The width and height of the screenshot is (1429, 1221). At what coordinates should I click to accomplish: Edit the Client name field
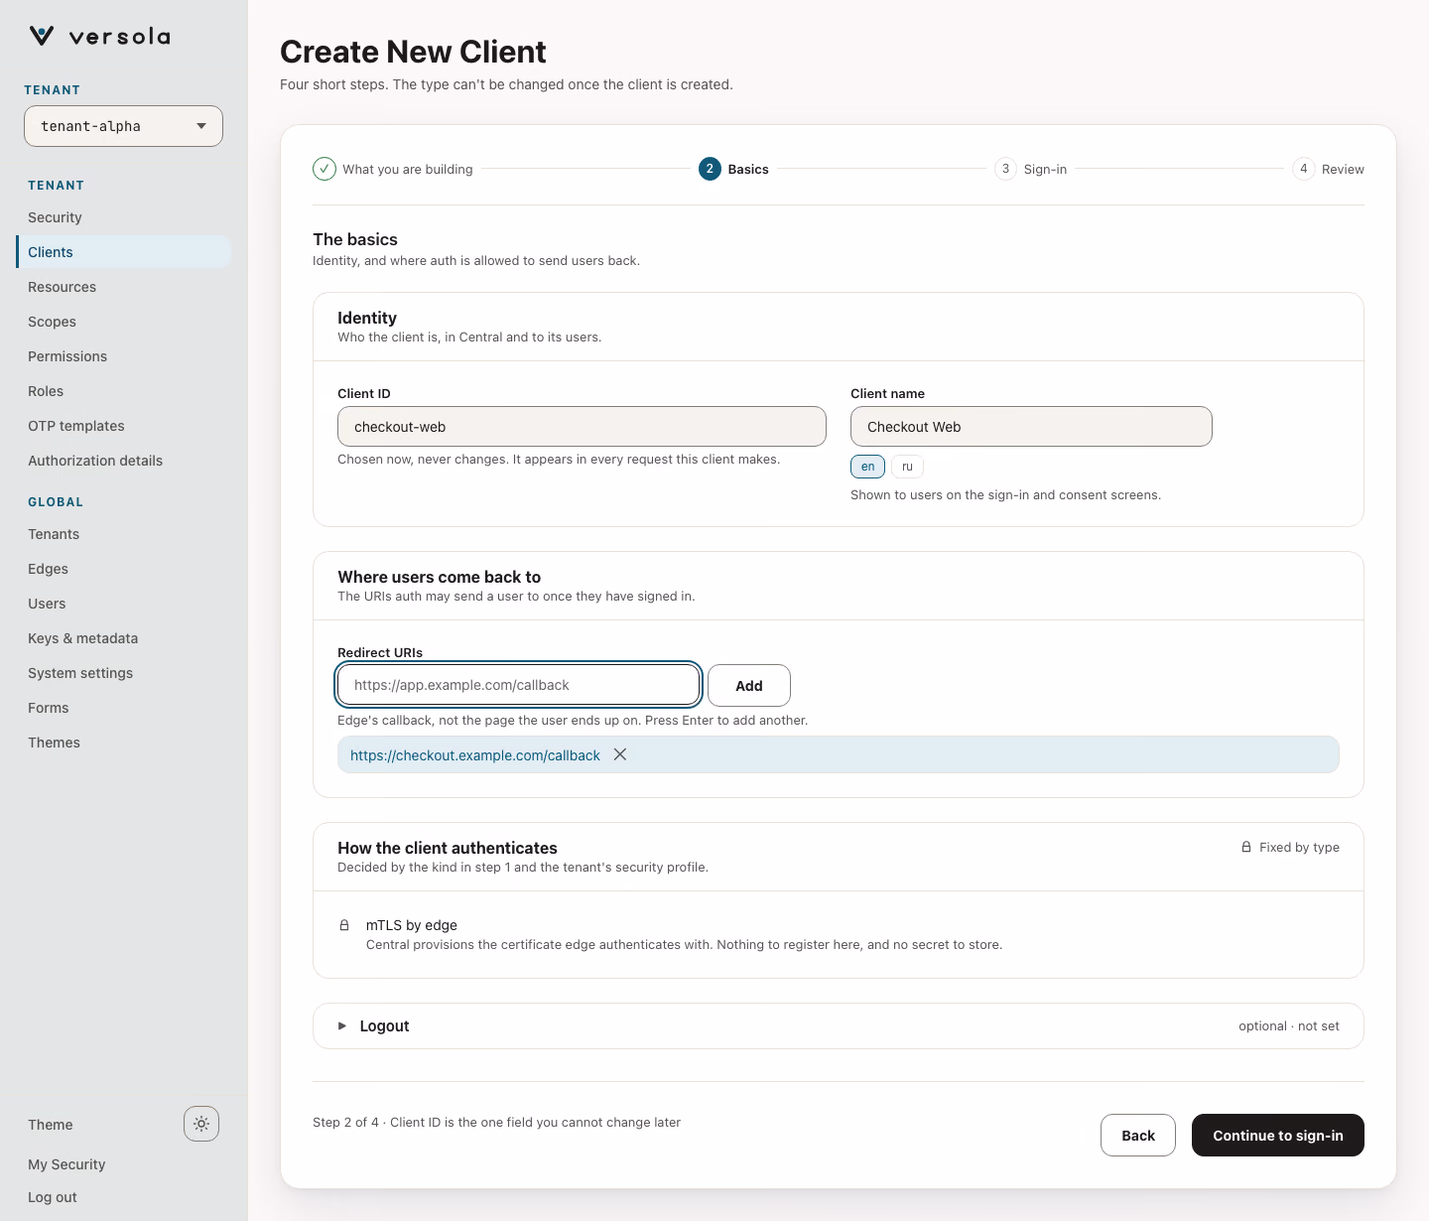tap(1031, 427)
